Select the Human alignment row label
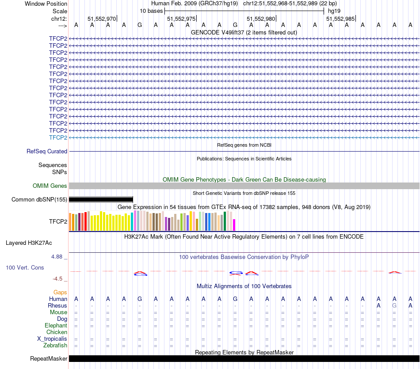Image resolution: width=420 pixels, height=369 pixels. point(58,299)
